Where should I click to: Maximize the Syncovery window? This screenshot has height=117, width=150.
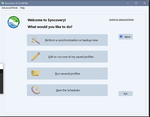(x=136, y=3)
